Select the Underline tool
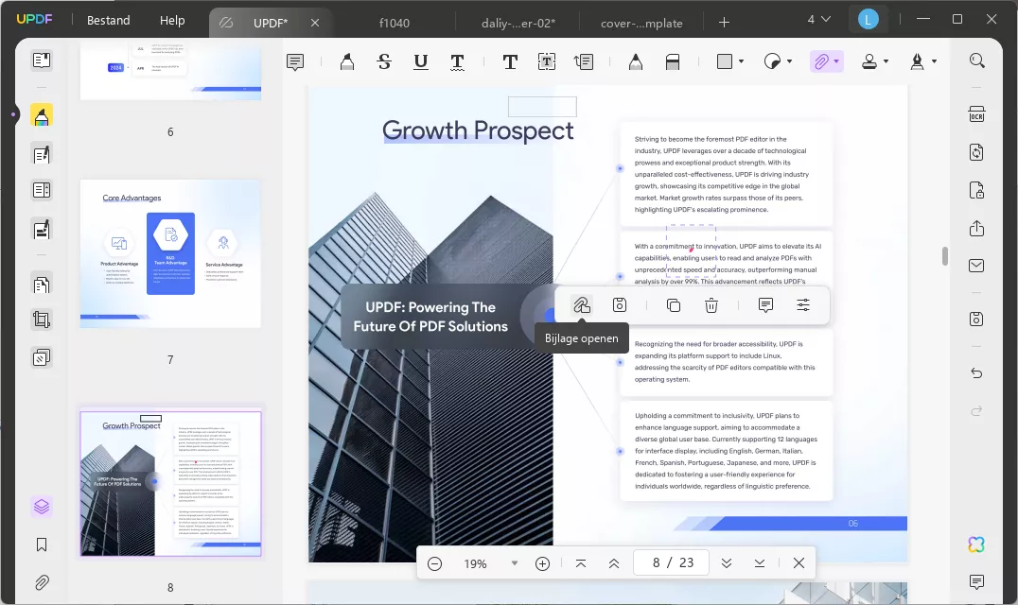This screenshot has width=1018, height=605. 421,61
